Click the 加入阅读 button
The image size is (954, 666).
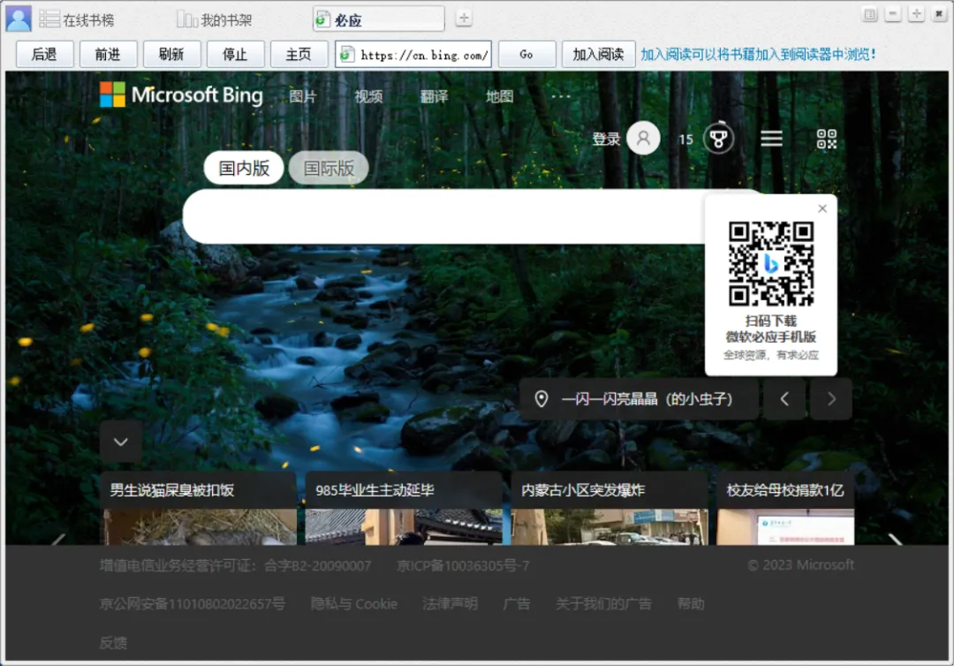[598, 55]
